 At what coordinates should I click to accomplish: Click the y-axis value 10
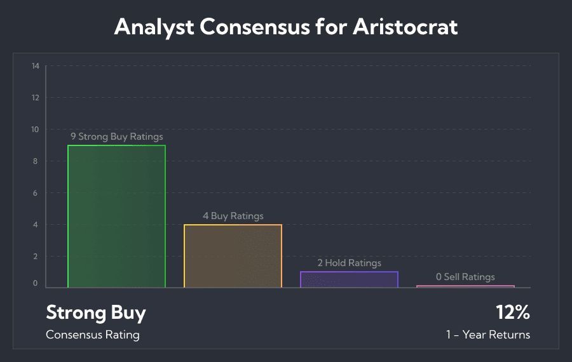pyautogui.click(x=35, y=130)
